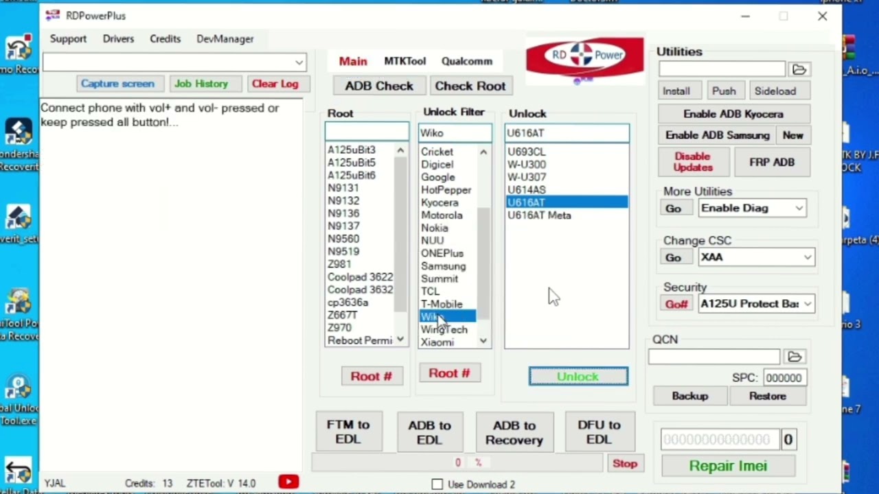Click the FRP ADB button
The width and height of the screenshot is (879, 494).
point(772,162)
